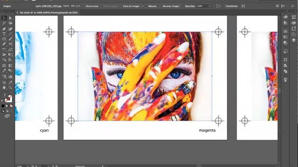298x167 pixels.
Task: Select the Gradient tool
Action: coord(10,65)
